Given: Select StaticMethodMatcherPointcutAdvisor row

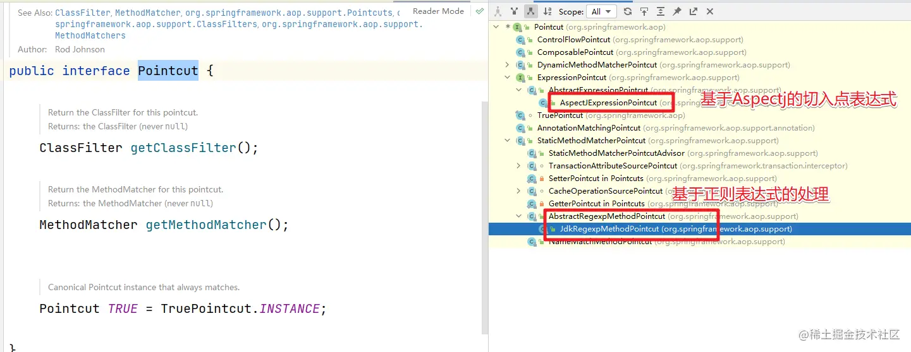Looking at the screenshot, I should [700, 153].
